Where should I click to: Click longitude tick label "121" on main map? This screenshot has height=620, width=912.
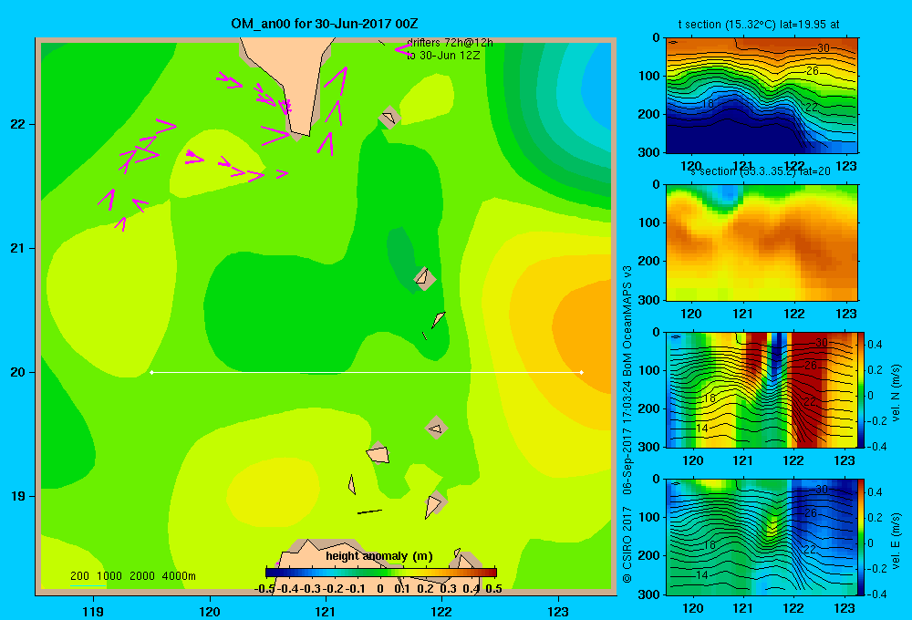pyautogui.click(x=326, y=611)
